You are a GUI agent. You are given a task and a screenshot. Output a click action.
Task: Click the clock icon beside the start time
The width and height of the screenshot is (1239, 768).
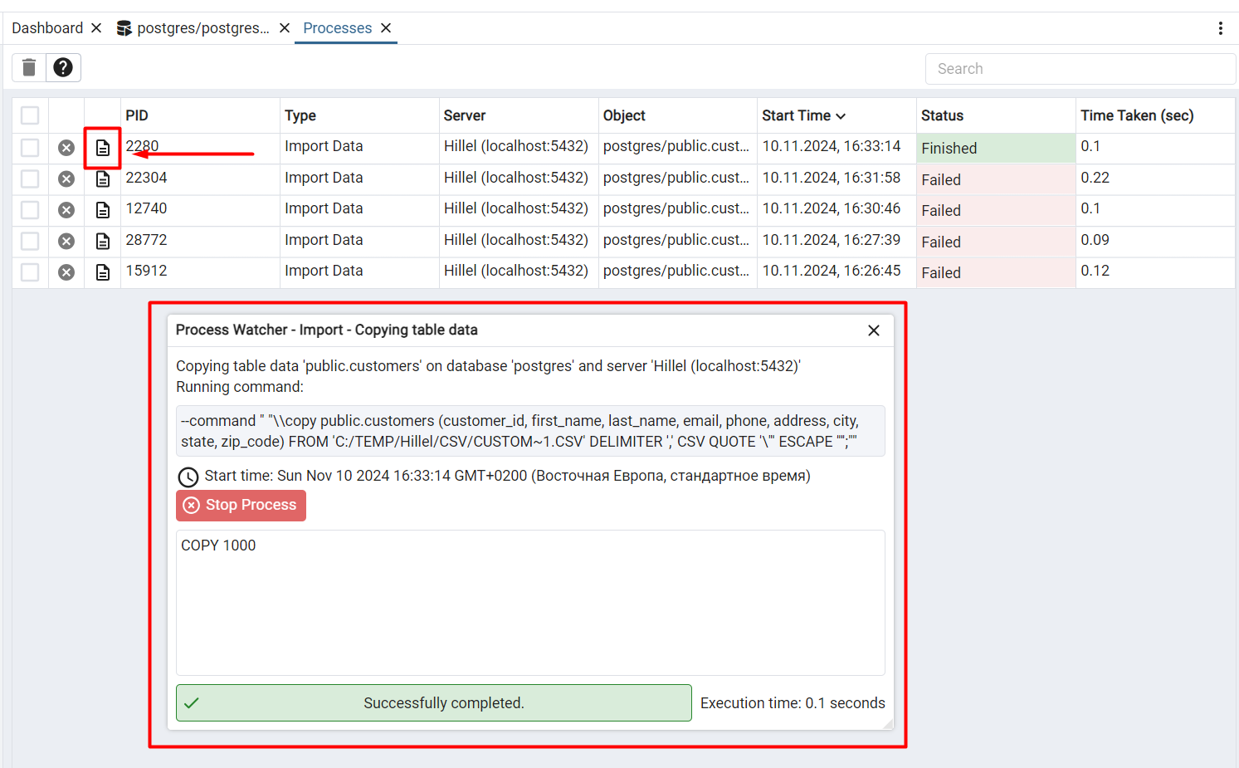click(x=188, y=477)
